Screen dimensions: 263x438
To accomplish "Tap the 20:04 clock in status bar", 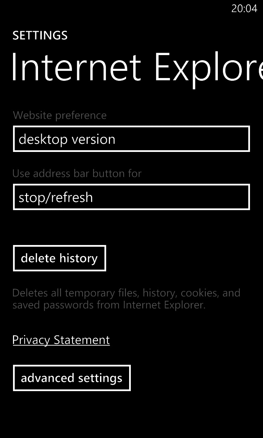I will [x=244, y=9].
